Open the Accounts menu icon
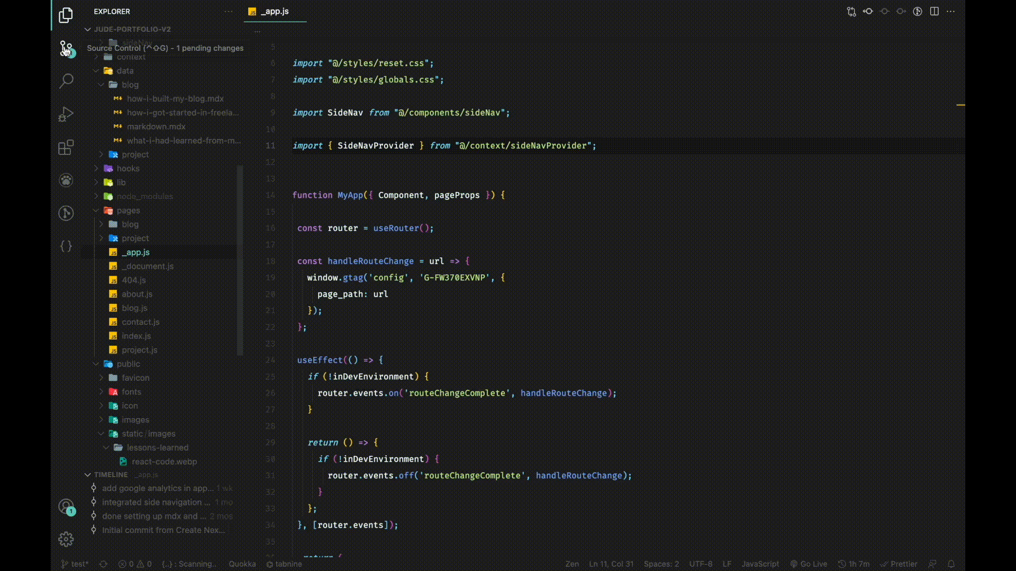Viewport: 1016px width, 571px height. pos(66,507)
